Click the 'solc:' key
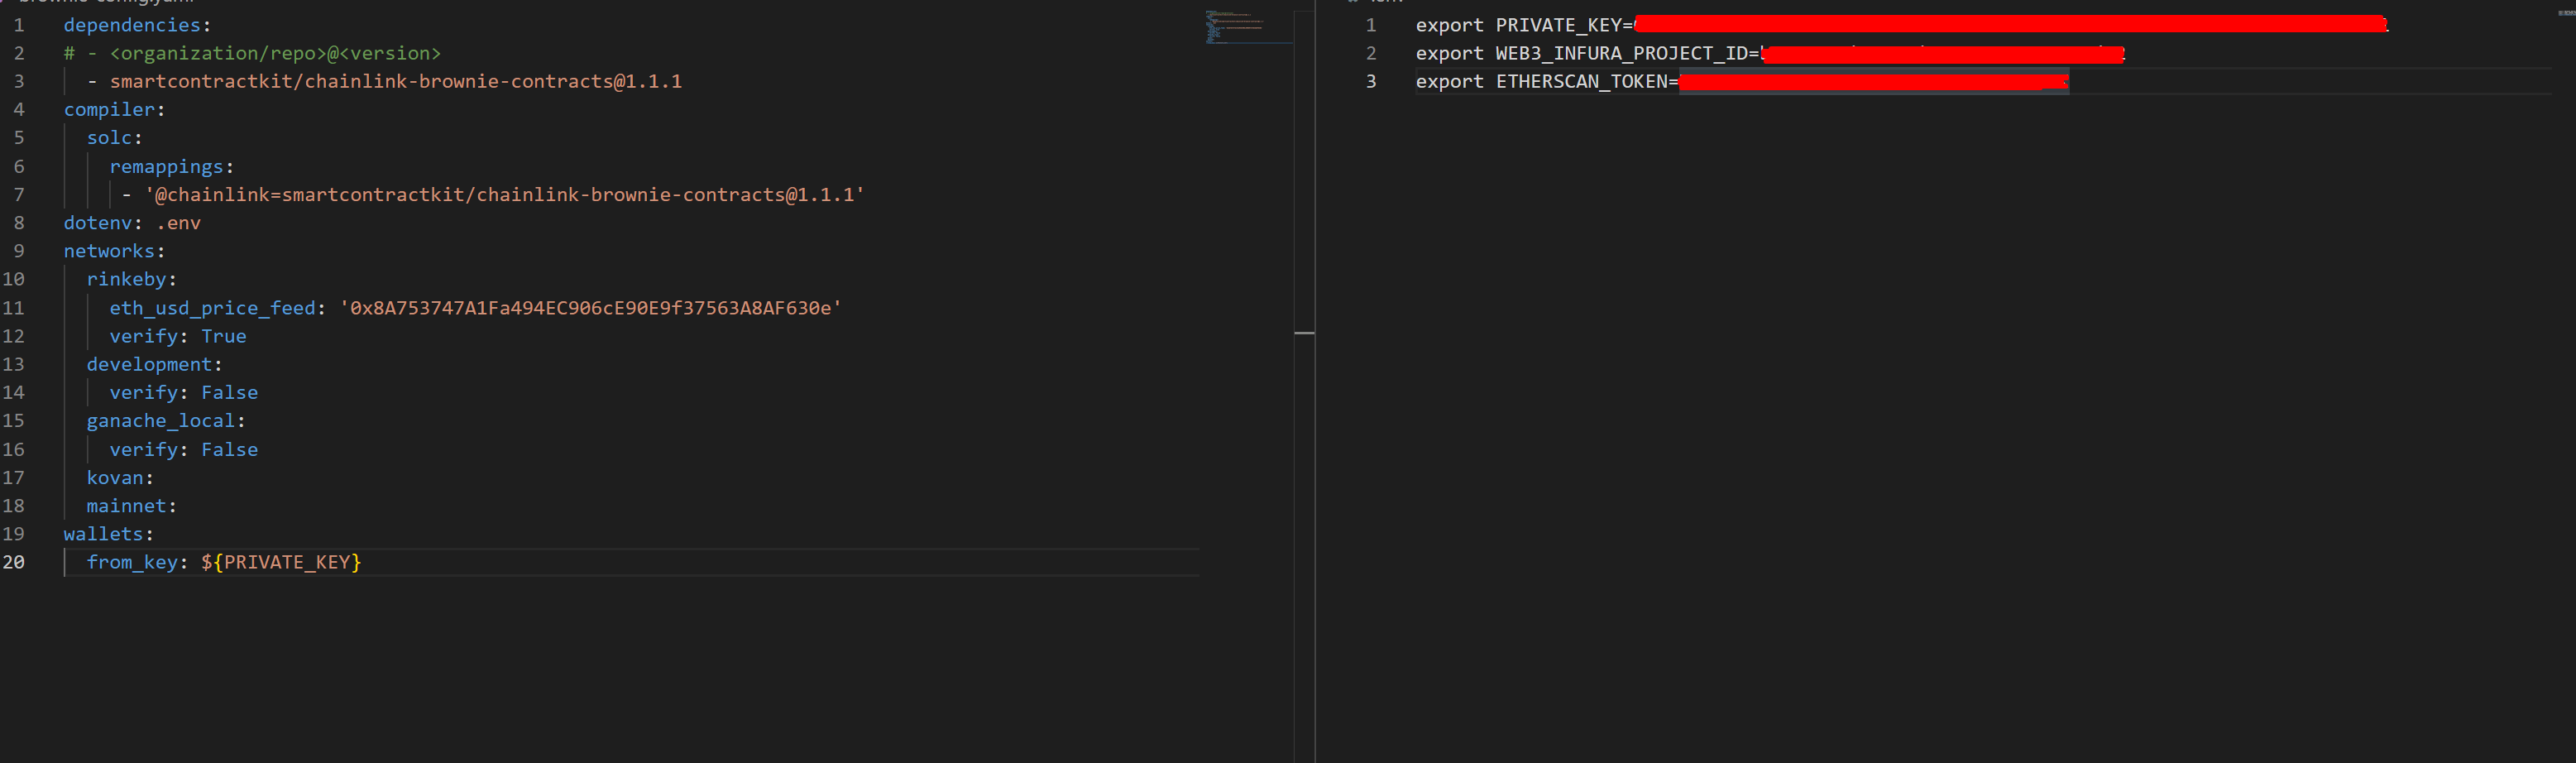The image size is (2576, 763). [x=114, y=137]
